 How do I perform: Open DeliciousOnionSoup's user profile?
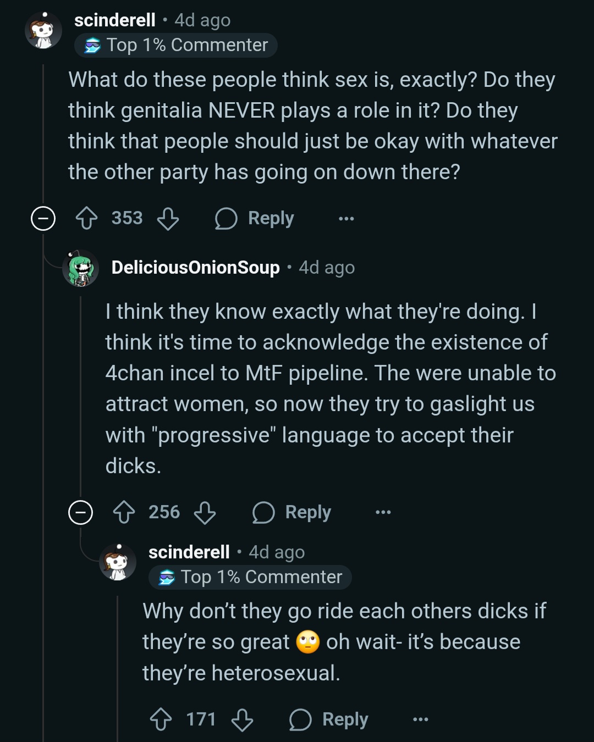[195, 268]
